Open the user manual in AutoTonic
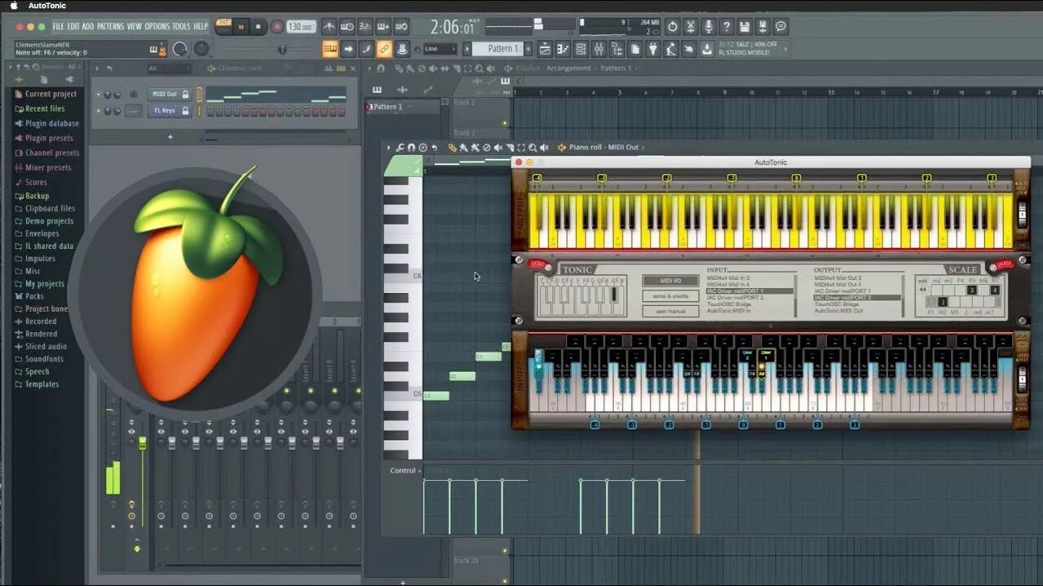 pyautogui.click(x=670, y=311)
